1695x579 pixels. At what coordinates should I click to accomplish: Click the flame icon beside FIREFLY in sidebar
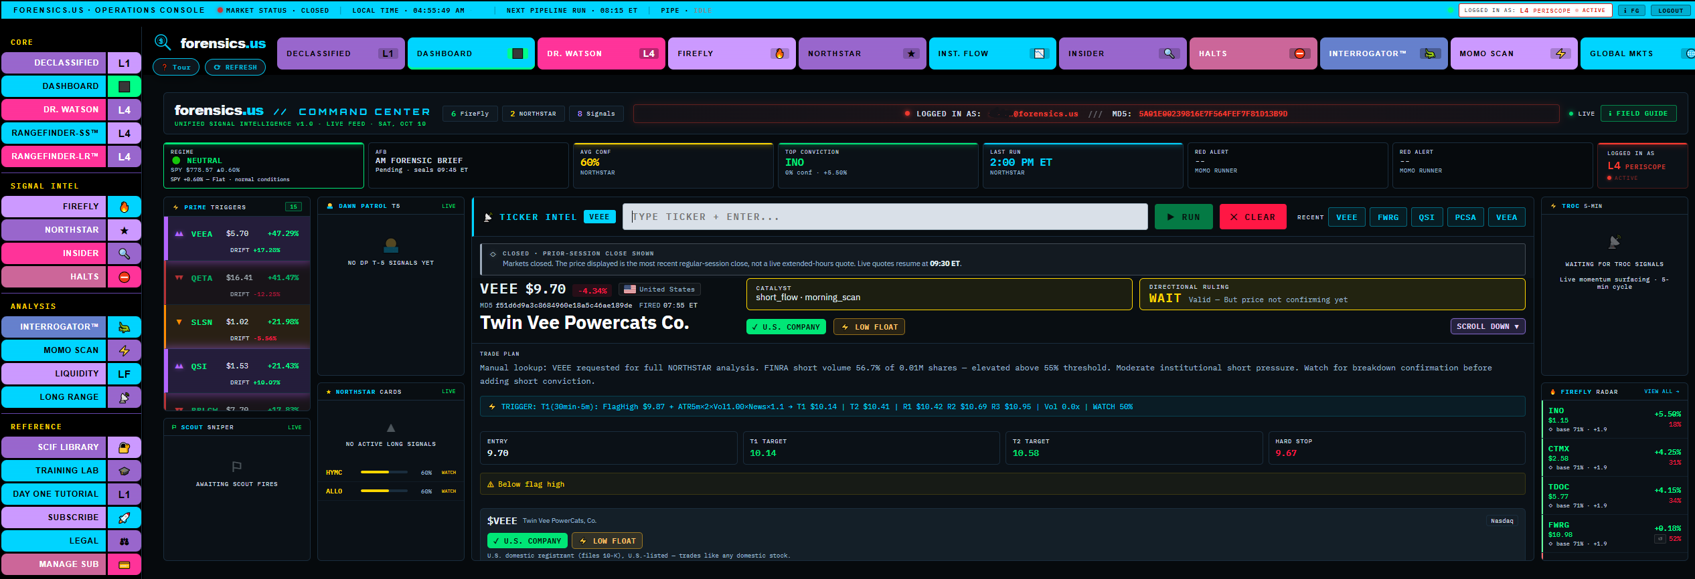[x=125, y=207]
